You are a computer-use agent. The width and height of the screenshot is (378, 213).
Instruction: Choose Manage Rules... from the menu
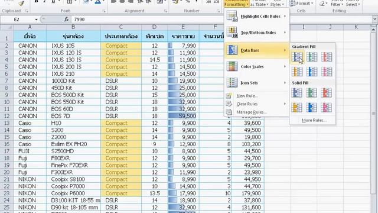coord(256,112)
